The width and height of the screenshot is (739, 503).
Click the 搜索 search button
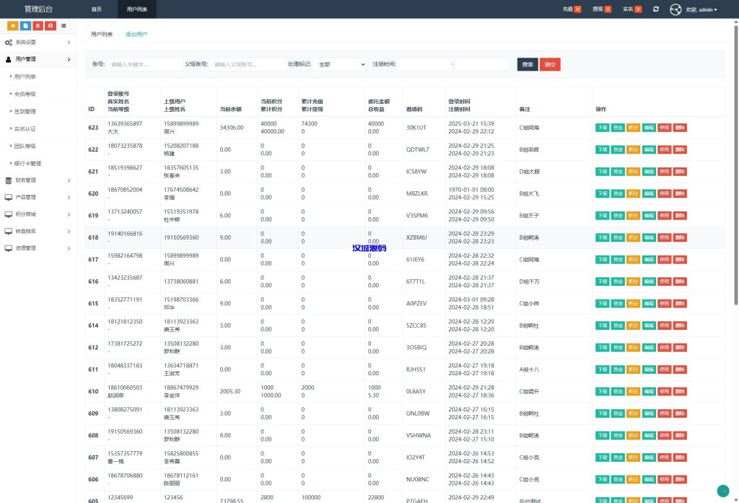click(x=528, y=64)
